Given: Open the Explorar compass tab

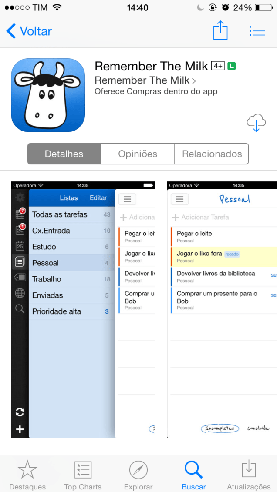Looking at the screenshot, I should tap(138, 474).
